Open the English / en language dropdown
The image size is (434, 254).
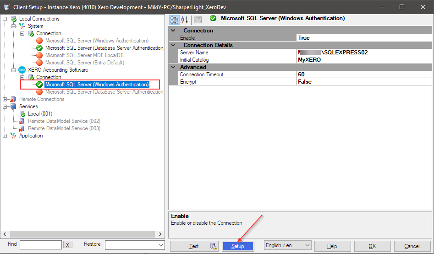pos(288,245)
